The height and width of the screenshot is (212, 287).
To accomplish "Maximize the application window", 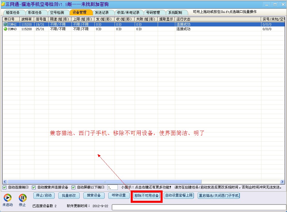I will coord(275,5).
